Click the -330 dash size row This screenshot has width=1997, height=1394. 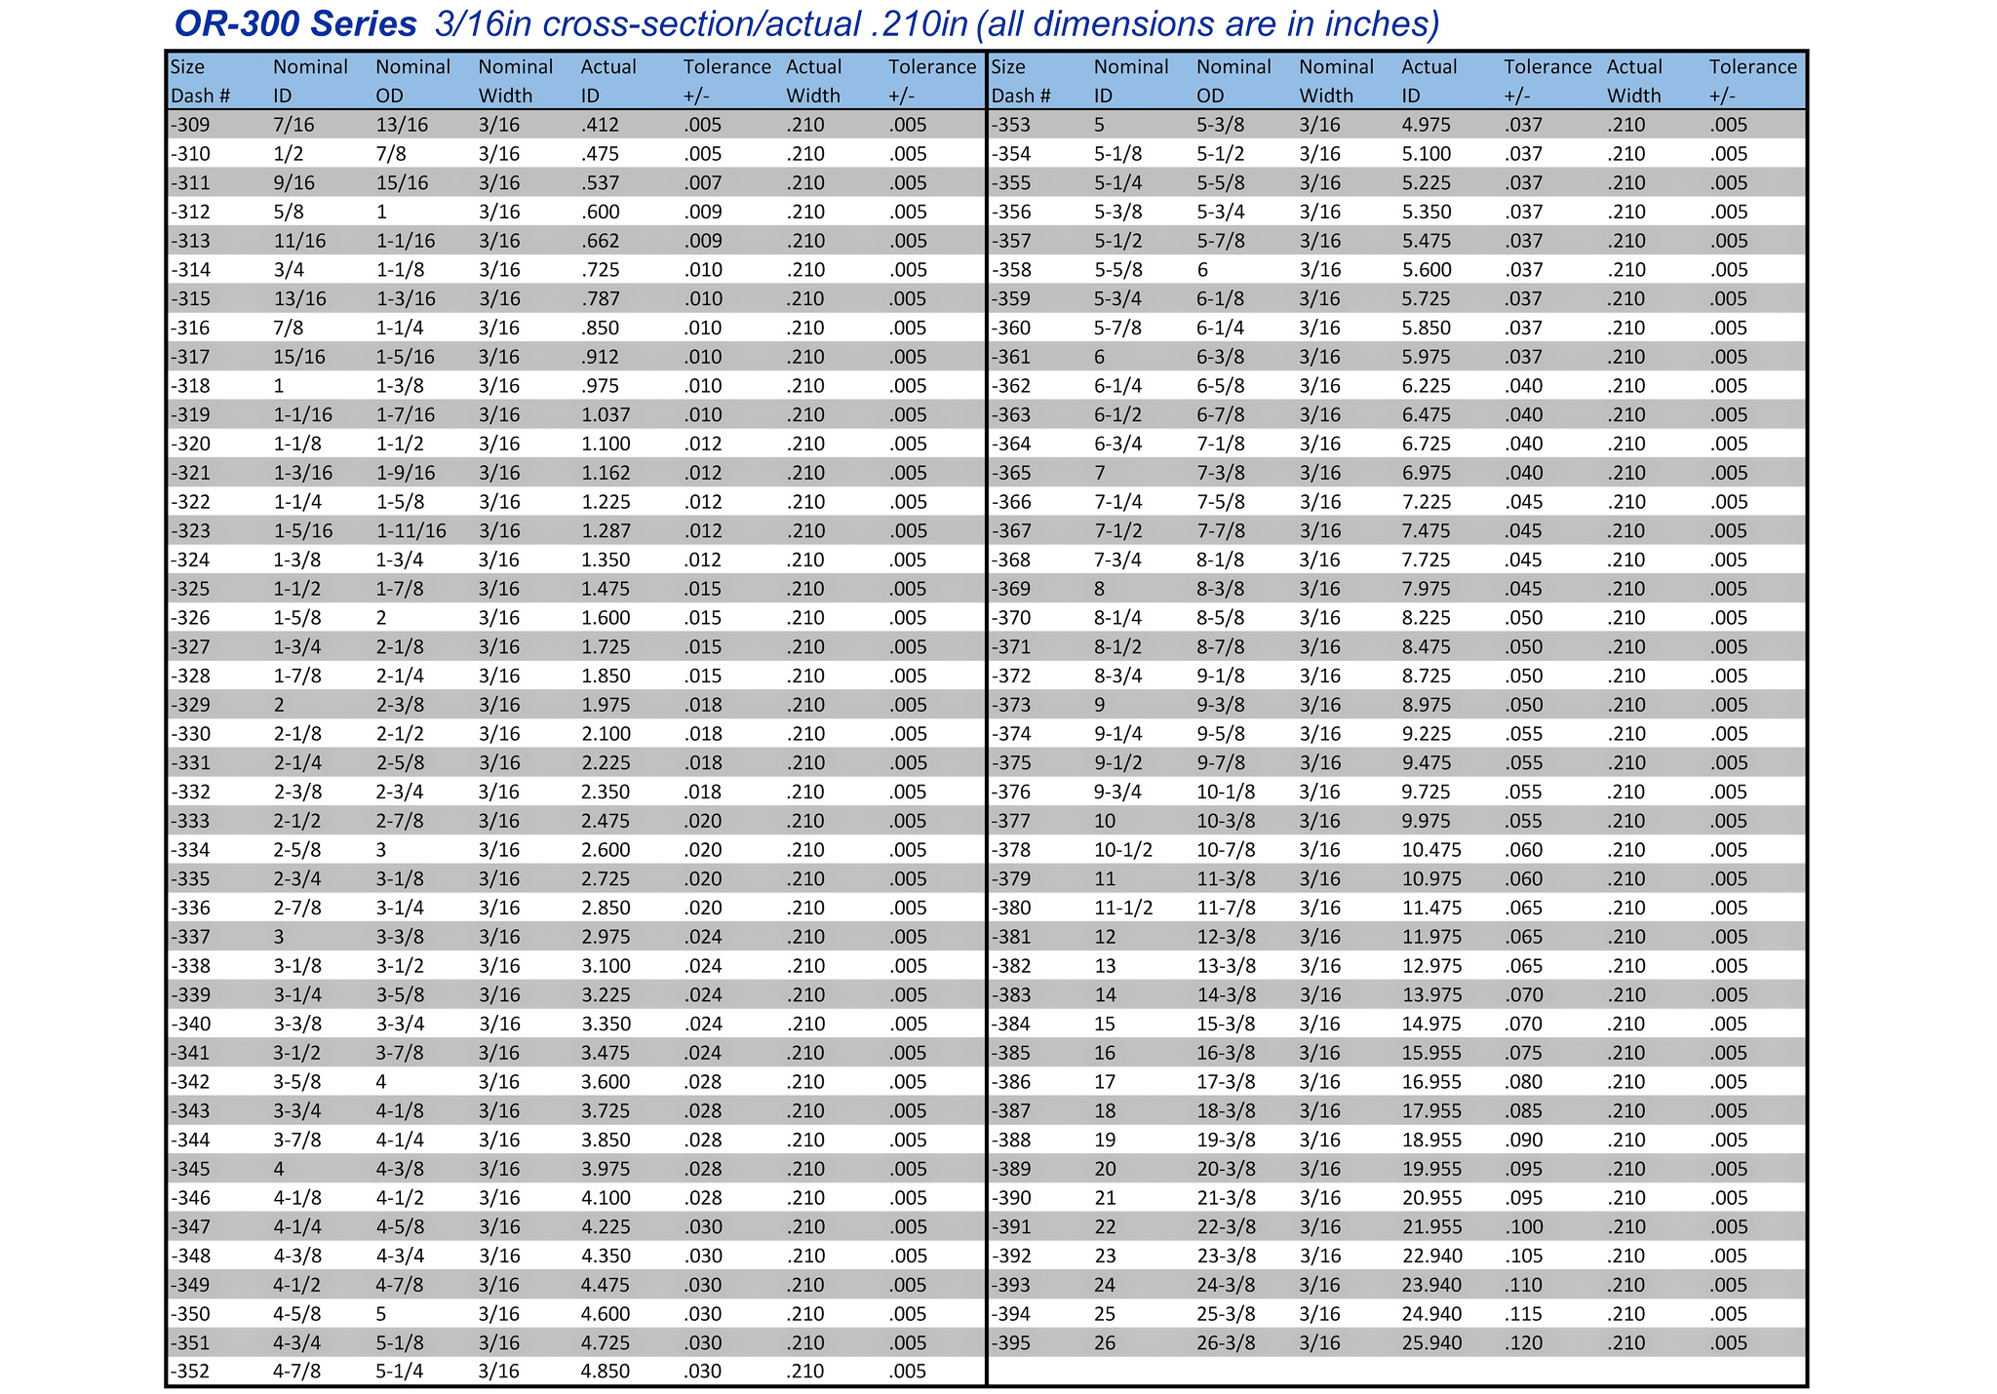(190, 734)
